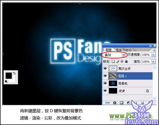Swap foreground and background colors
159x125 pixels.
(14, 73)
